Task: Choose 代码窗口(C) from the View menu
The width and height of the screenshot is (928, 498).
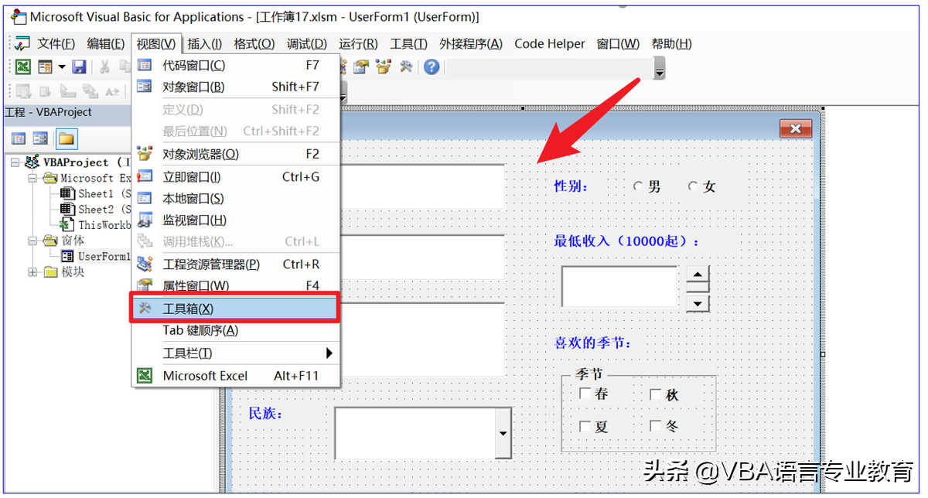Action: click(237, 65)
